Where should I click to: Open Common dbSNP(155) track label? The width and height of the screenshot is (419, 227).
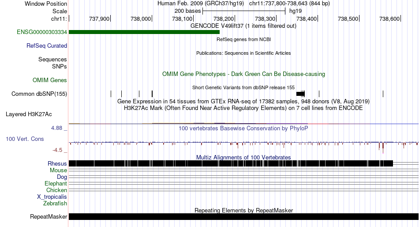pos(39,94)
